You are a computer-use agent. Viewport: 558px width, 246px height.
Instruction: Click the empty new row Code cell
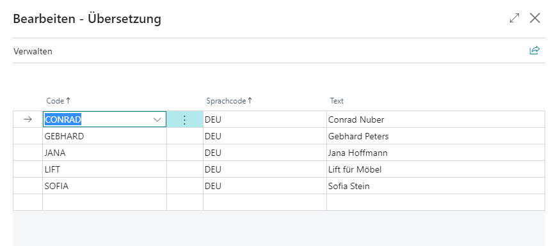(105, 203)
